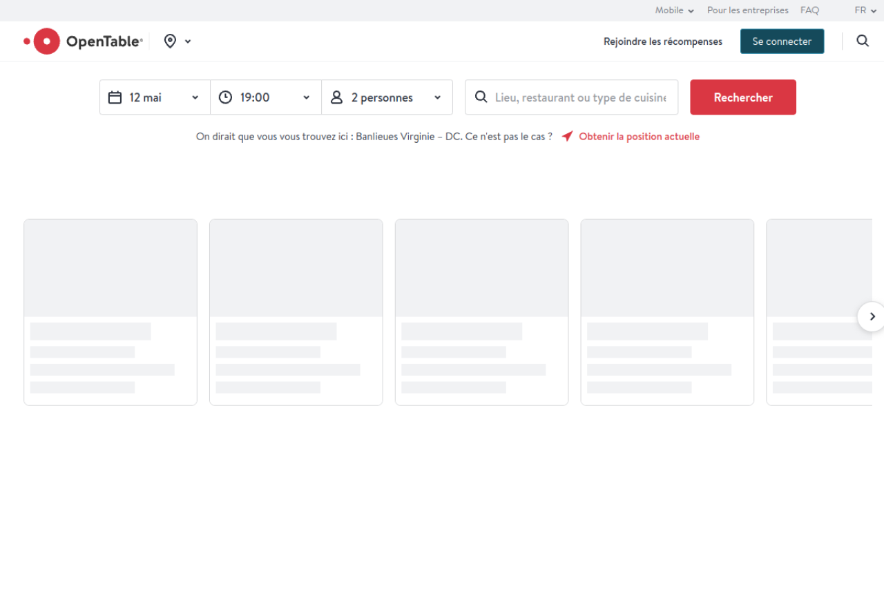Click the person icon beside 2 personnes

[336, 97]
